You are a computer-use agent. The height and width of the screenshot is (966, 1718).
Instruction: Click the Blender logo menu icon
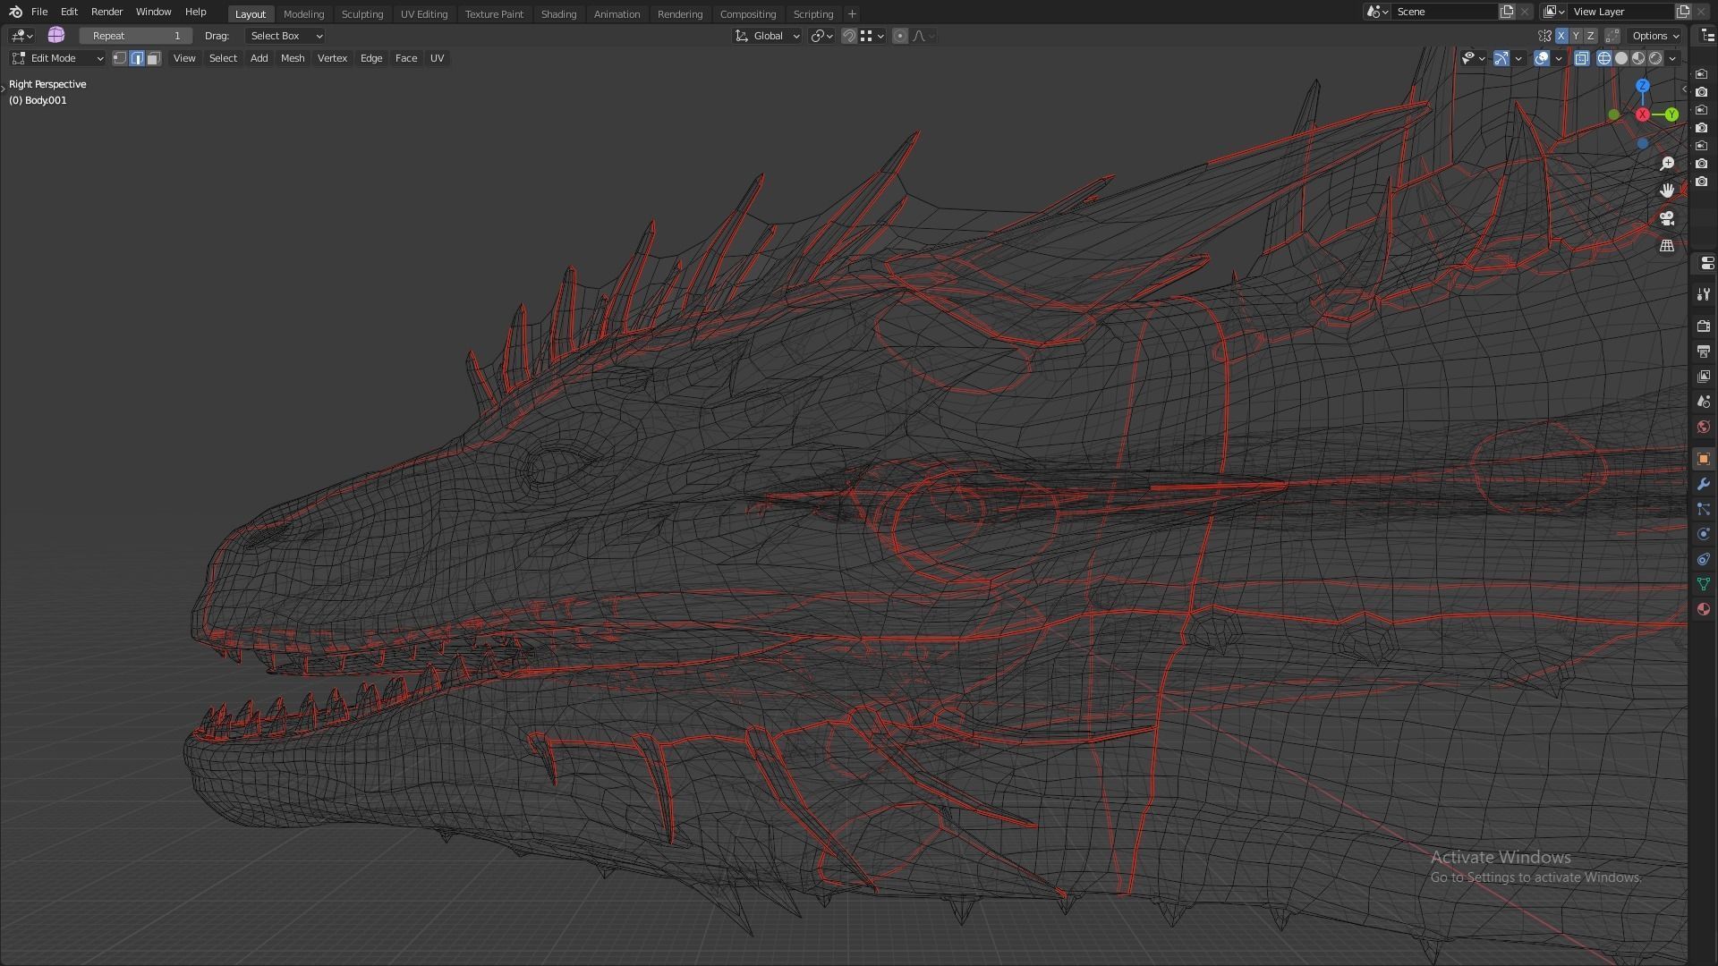click(x=15, y=12)
